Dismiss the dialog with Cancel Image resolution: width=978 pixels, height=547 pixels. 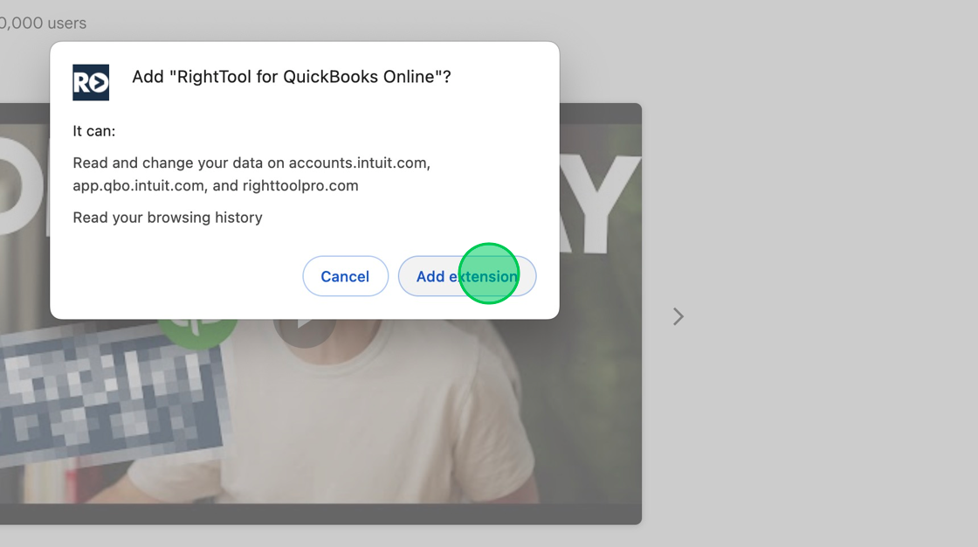click(346, 276)
